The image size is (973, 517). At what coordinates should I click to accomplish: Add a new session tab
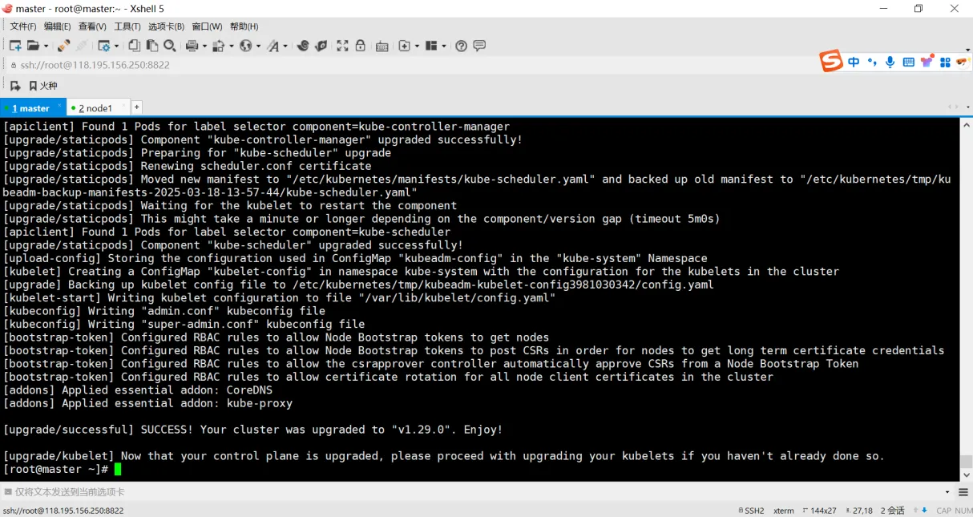(x=137, y=107)
